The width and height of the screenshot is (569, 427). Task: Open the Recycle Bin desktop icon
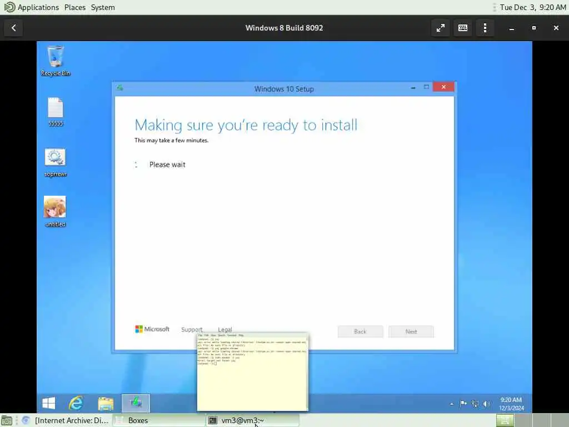56,61
